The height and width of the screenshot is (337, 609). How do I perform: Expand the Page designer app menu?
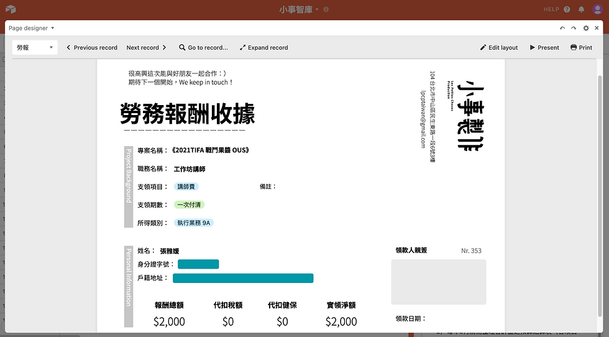(32, 28)
